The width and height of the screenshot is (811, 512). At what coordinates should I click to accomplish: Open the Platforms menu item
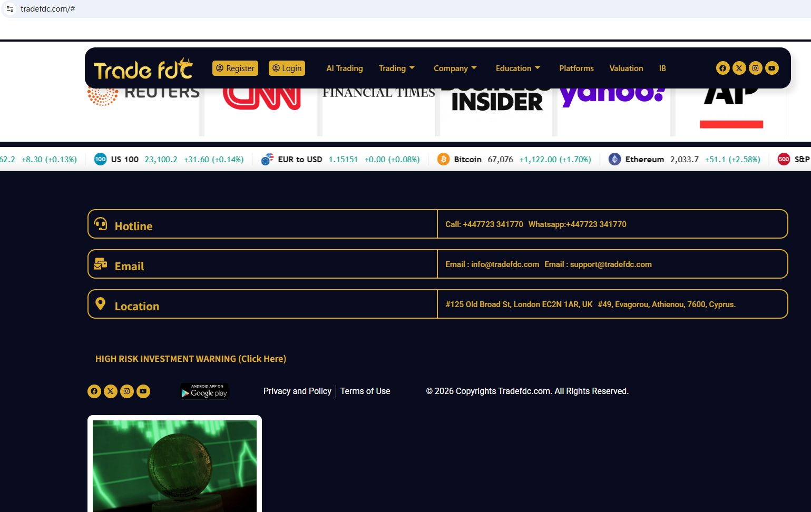click(576, 68)
